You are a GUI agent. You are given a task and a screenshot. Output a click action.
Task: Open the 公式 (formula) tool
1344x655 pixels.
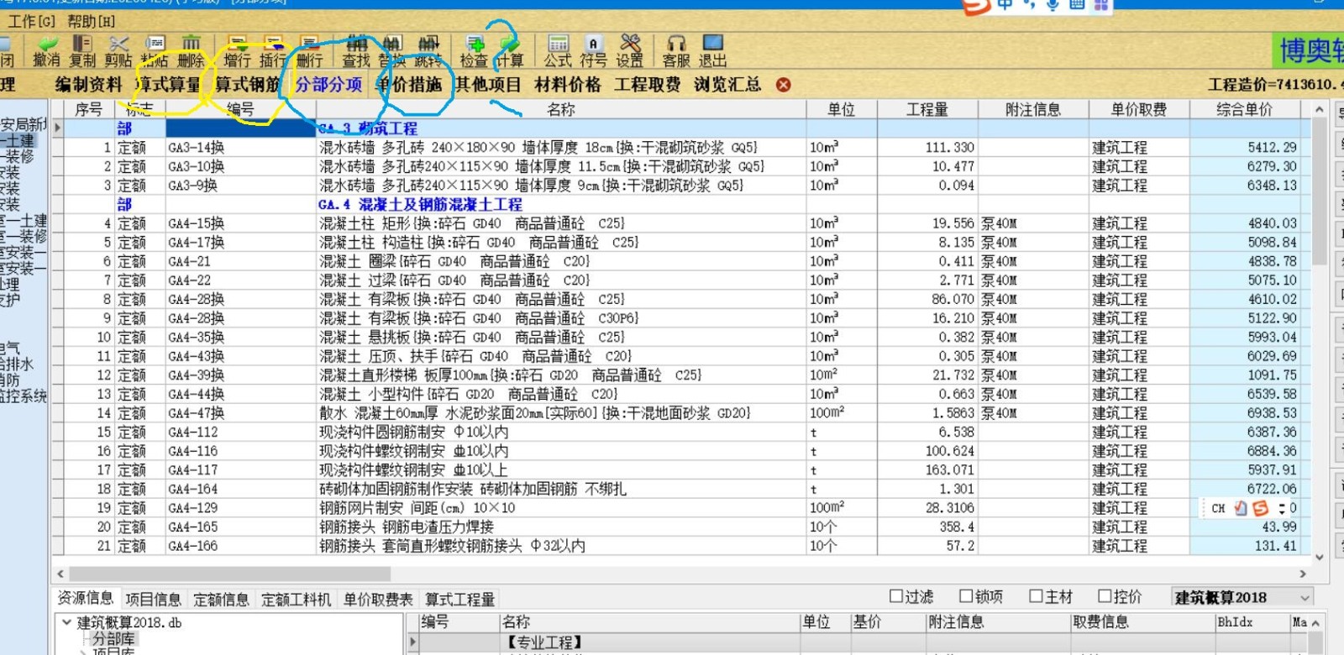click(x=557, y=50)
